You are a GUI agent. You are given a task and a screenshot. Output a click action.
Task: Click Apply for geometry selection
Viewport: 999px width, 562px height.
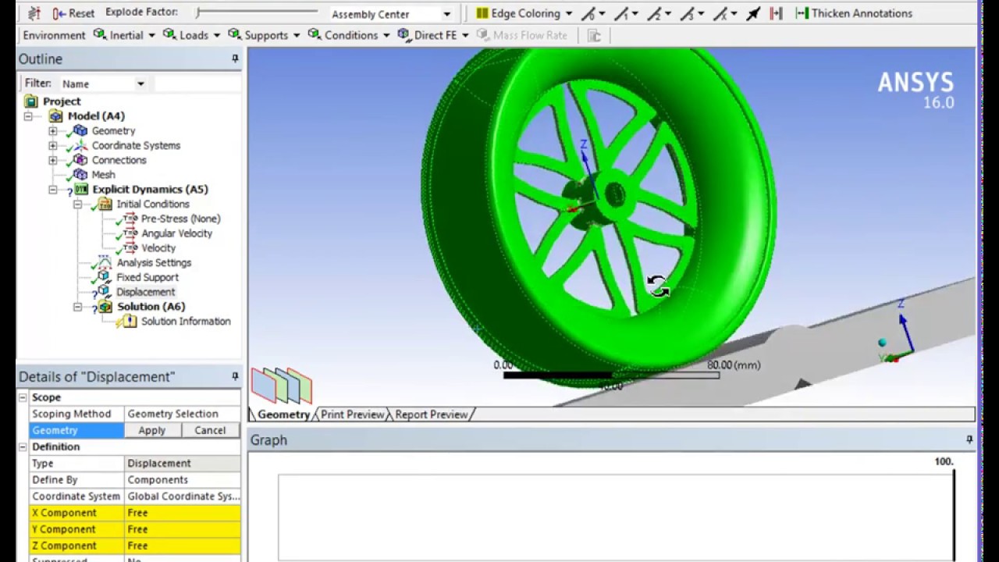[152, 430]
